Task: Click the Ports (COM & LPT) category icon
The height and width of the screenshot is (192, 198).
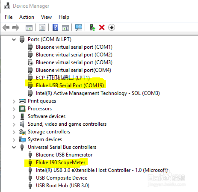Action: pyautogui.click(x=22, y=39)
